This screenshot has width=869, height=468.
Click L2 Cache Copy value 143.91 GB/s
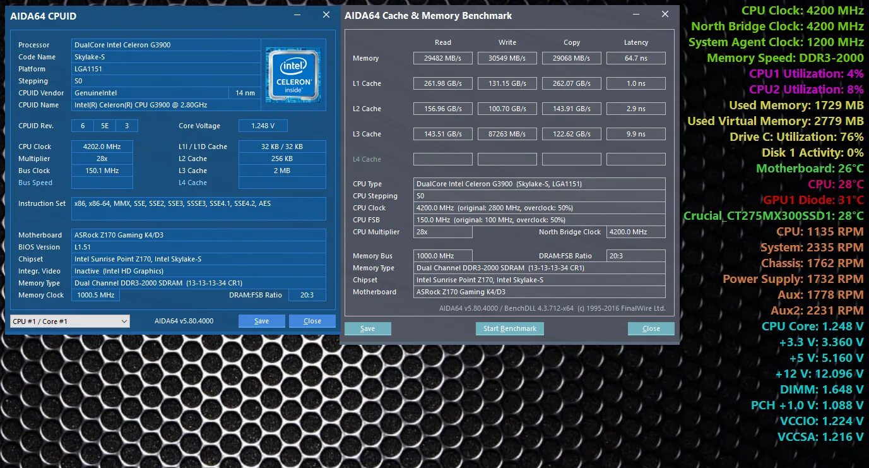click(x=572, y=109)
